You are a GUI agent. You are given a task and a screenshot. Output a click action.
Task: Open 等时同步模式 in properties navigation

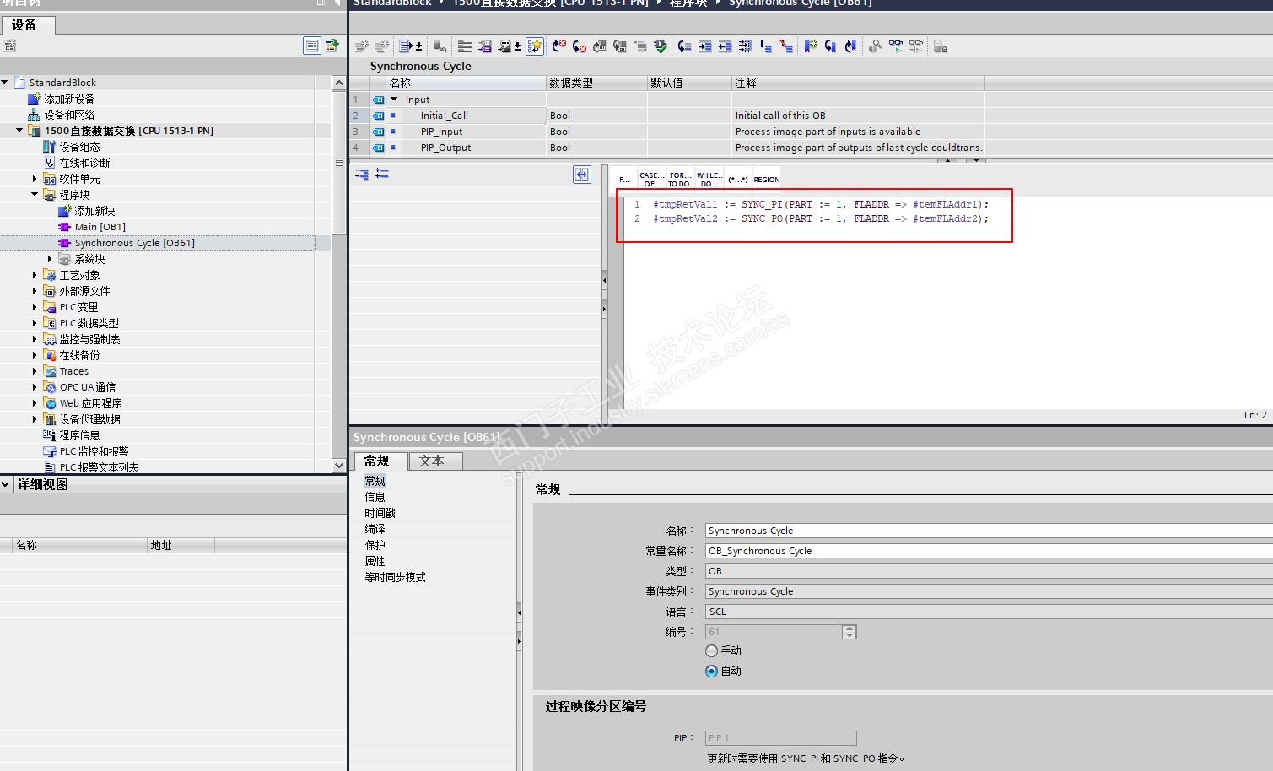coord(395,577)
